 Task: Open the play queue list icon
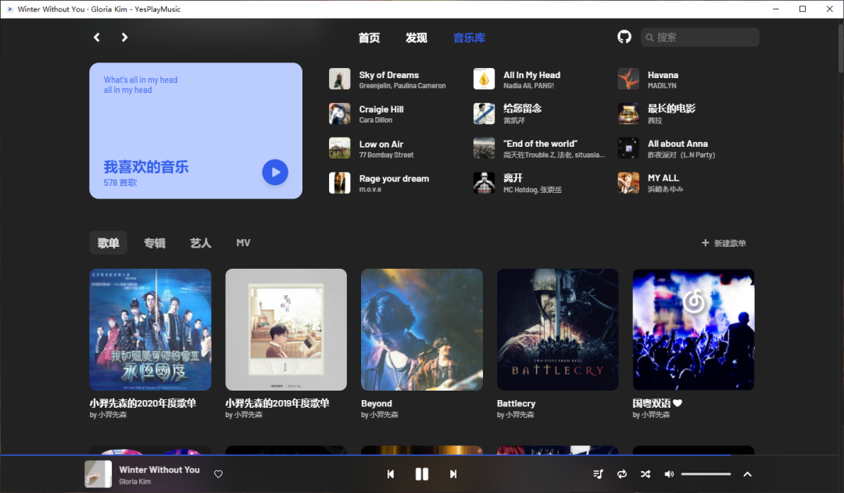point(598,474)
